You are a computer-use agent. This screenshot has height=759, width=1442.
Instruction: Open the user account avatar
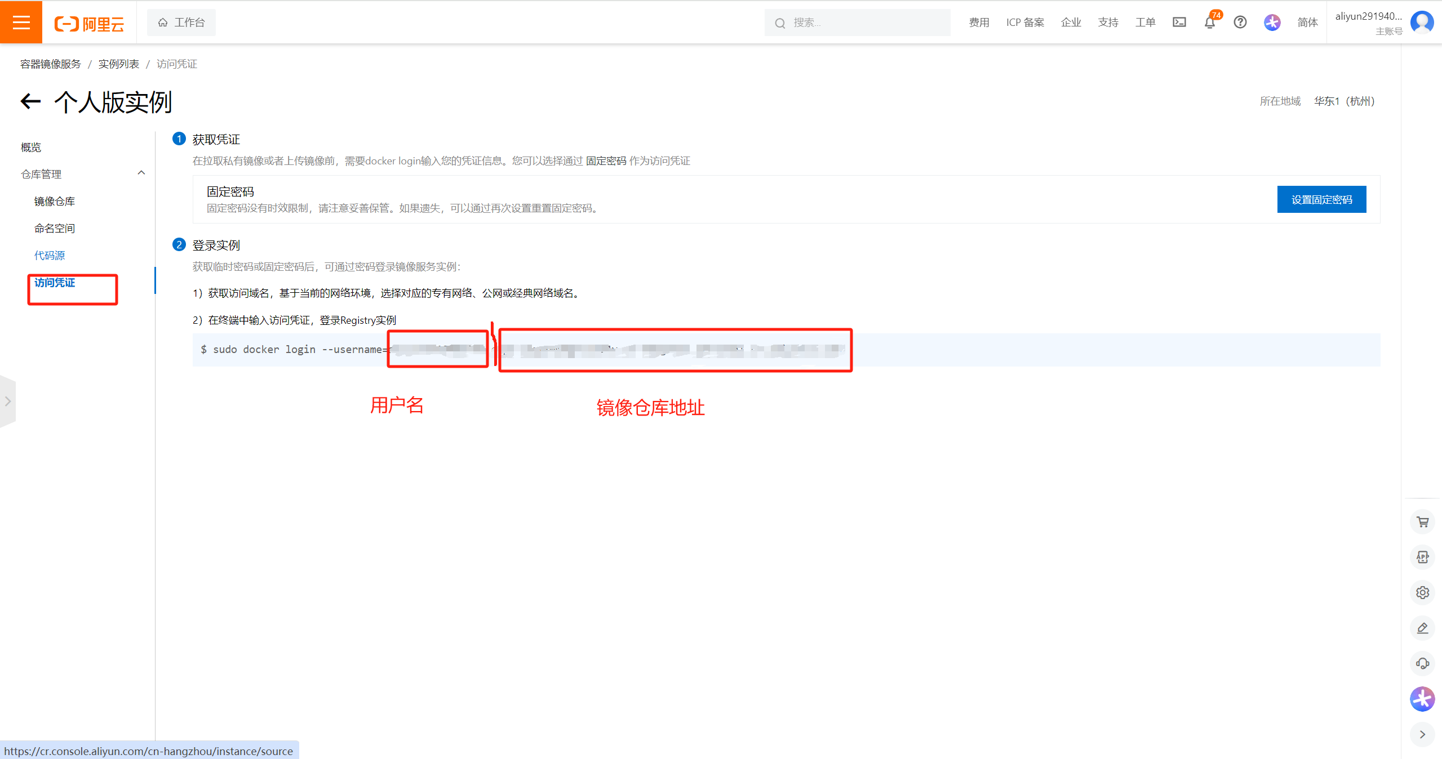pos(1422,23)
